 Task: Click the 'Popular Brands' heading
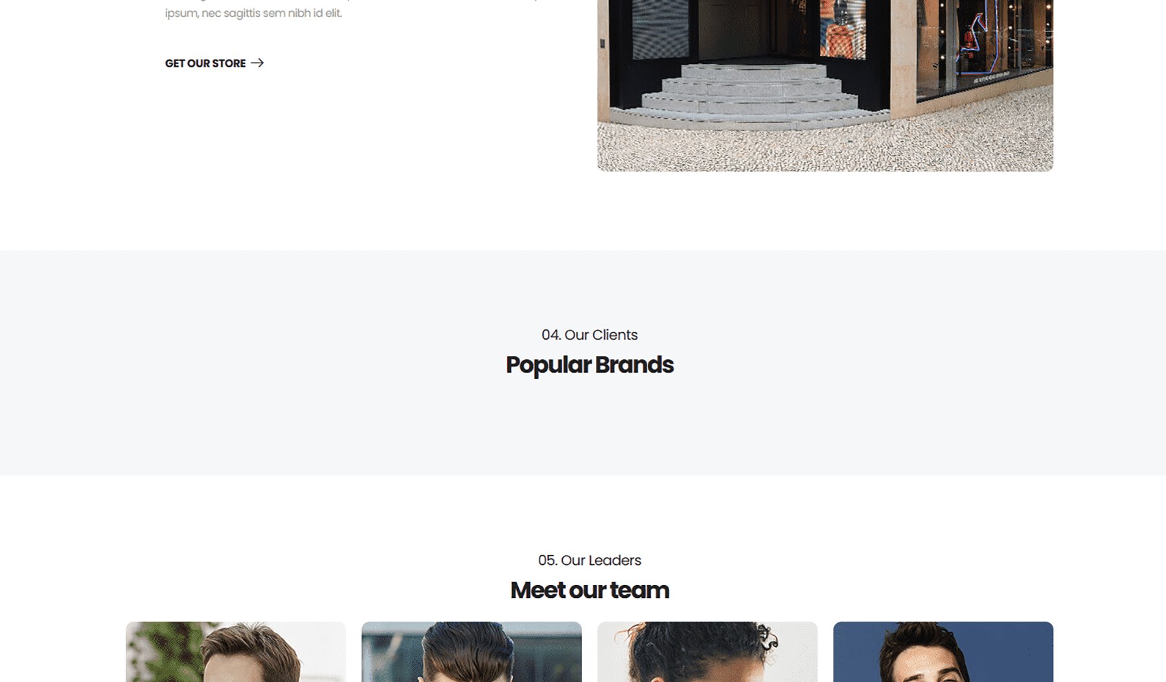pos(589,364)
